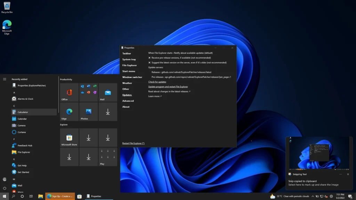Open the Other section in Properties
This screenshot has height=200, width=356.
[126, 89]
